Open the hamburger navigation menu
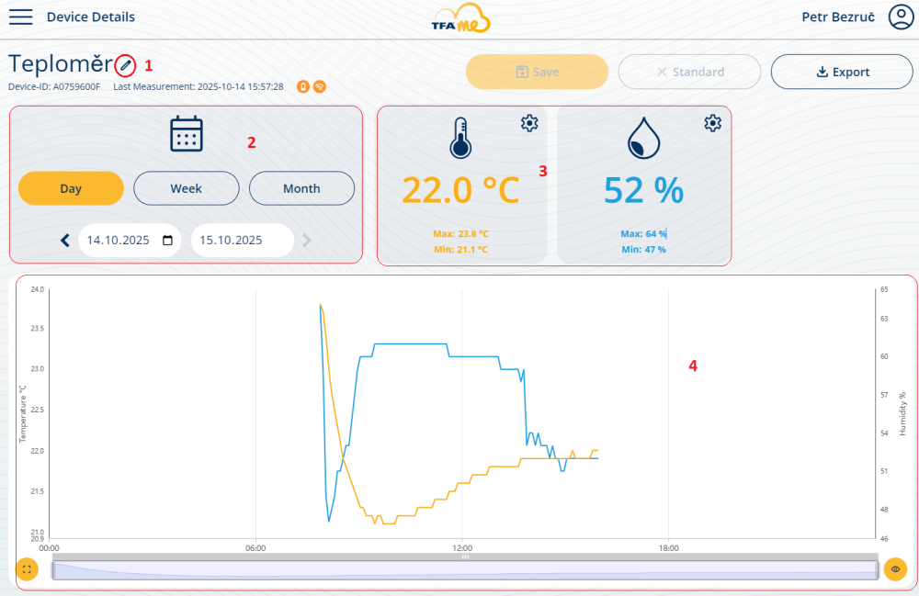The height and width of the screenshot is (596, 919). (20, 17)
